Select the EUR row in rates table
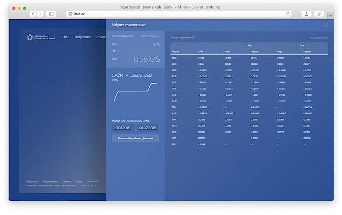Image resolution: width=342 pixels, height=215 pixels. point(249,64)
